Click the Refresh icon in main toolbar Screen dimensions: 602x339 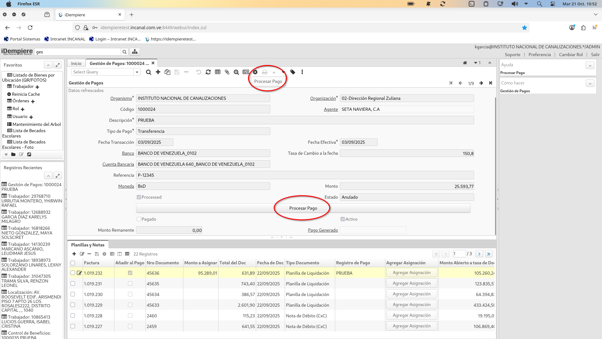(x=208, y=72)
